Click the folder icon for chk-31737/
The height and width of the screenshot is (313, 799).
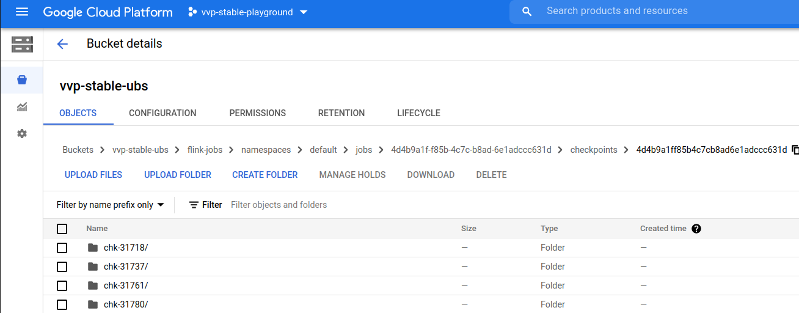pos(93,267)
